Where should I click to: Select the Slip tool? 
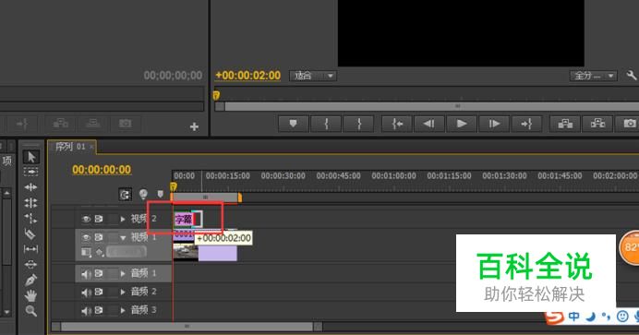click(31, 249)
